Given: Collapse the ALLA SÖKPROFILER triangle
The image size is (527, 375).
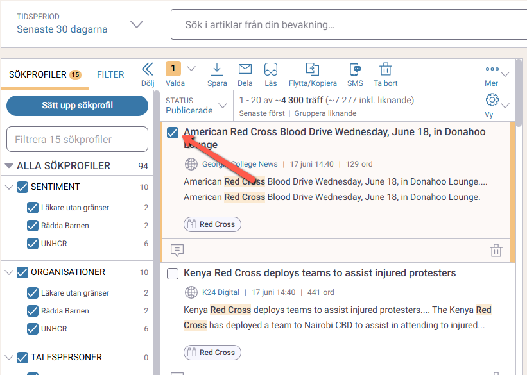Looking at the screenshot, I should point(9,166).
